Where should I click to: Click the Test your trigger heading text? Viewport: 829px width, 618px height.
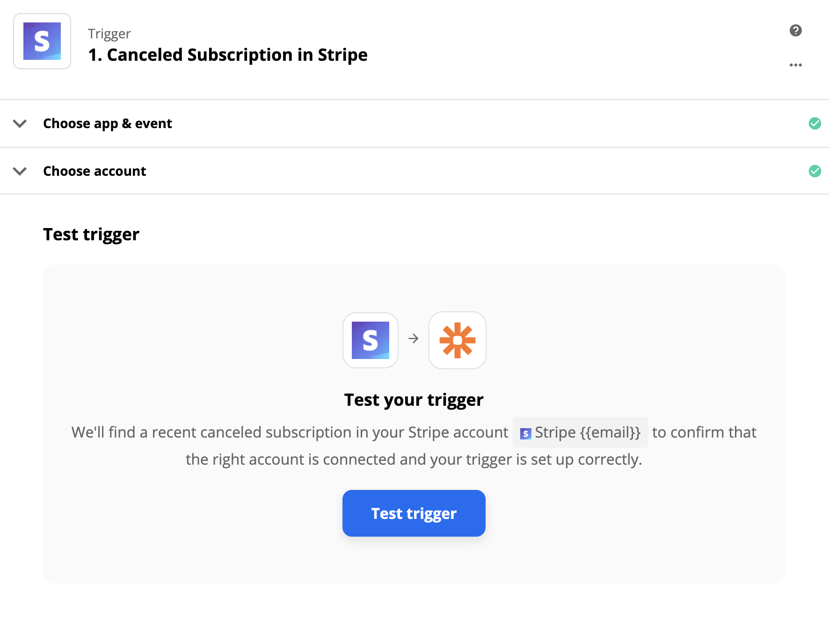click(414, 399)
